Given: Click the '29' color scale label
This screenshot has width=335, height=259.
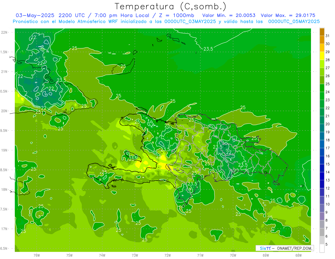Looking at the screenshot, I should [327, 52].
